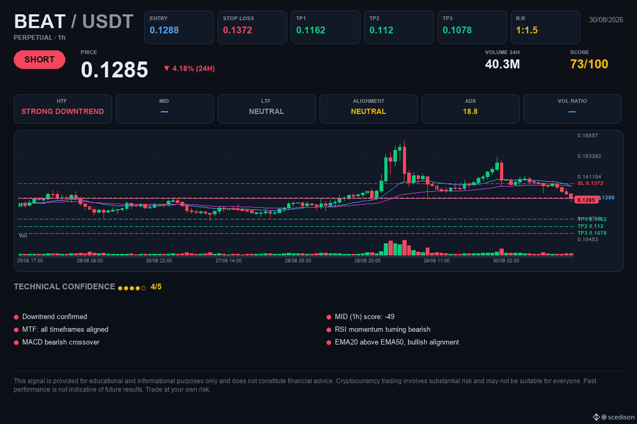
Task: Click the "28/08 05:00" time axis label
Action: coord(298,261)
